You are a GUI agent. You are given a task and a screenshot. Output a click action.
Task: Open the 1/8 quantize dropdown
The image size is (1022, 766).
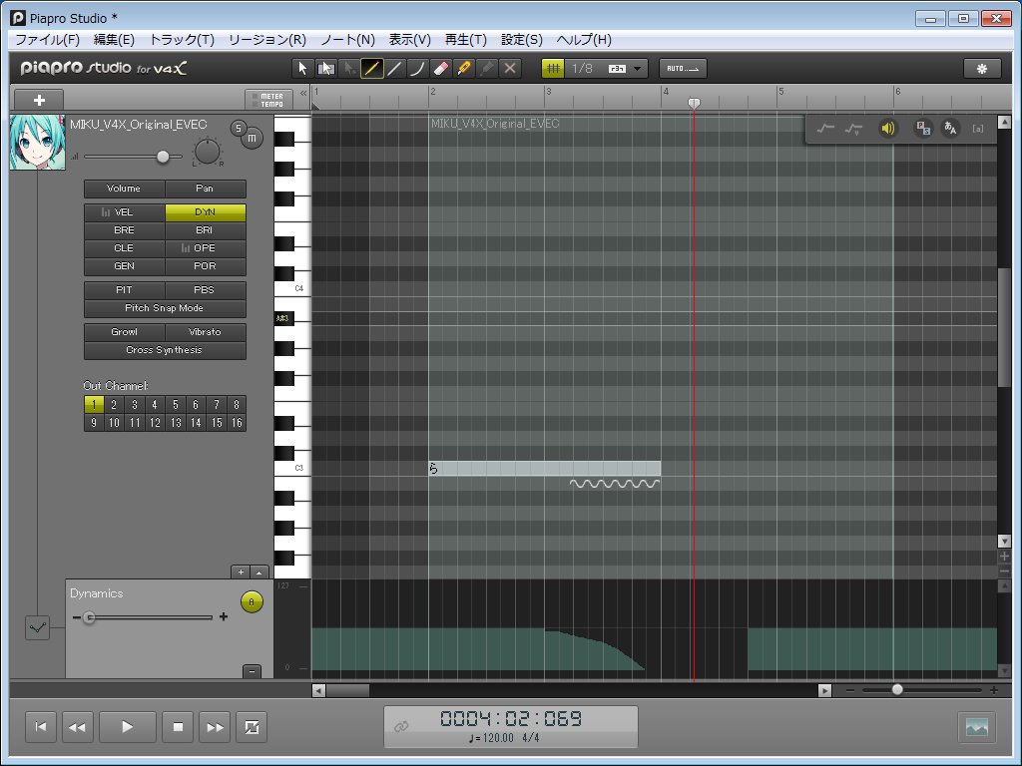point(638,68)
